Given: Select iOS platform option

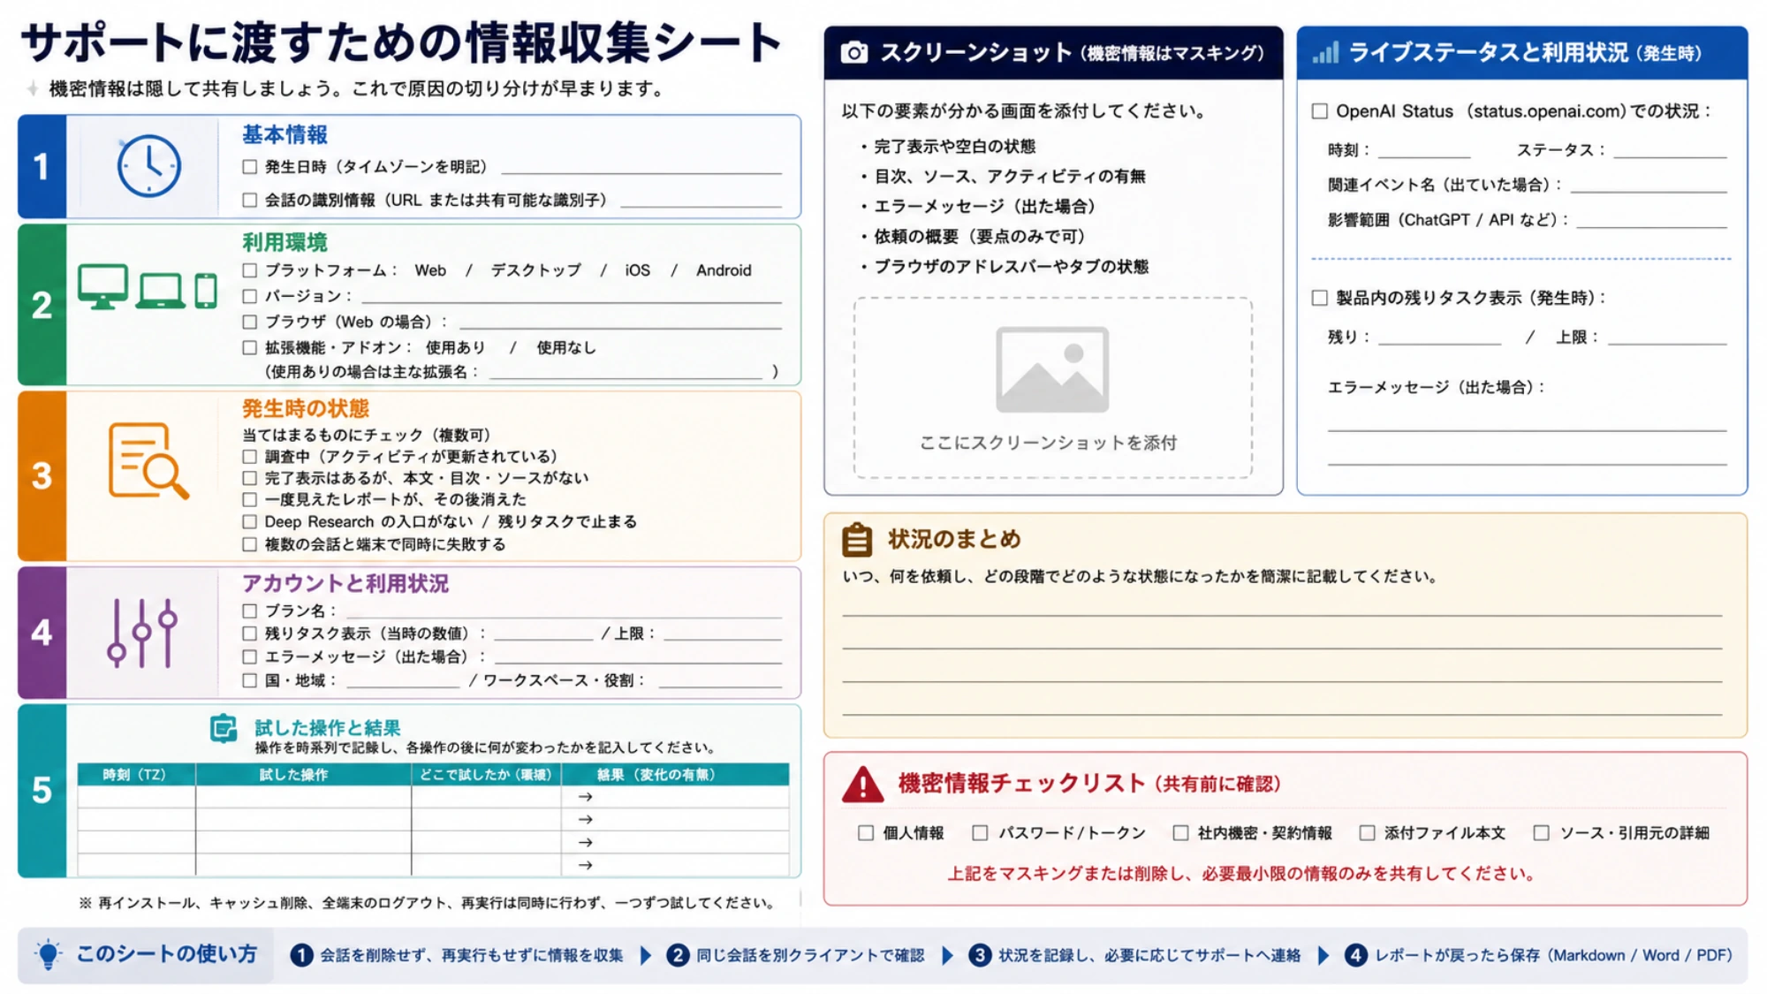Looking at the screenshot, I should tap(637, 270).
